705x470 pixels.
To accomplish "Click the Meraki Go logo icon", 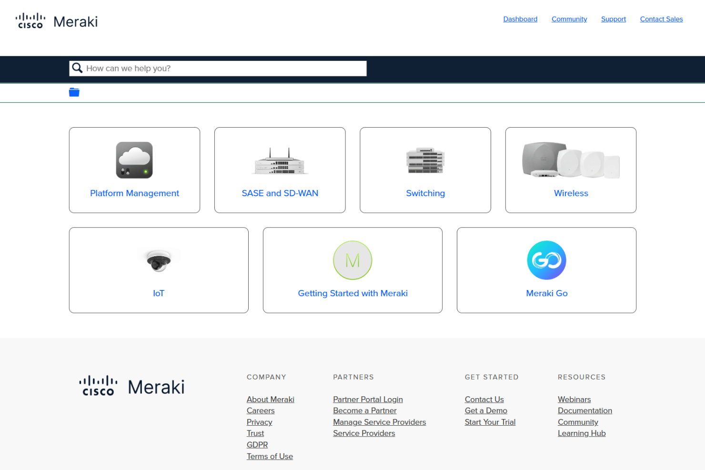I will (x=546, y=260).
